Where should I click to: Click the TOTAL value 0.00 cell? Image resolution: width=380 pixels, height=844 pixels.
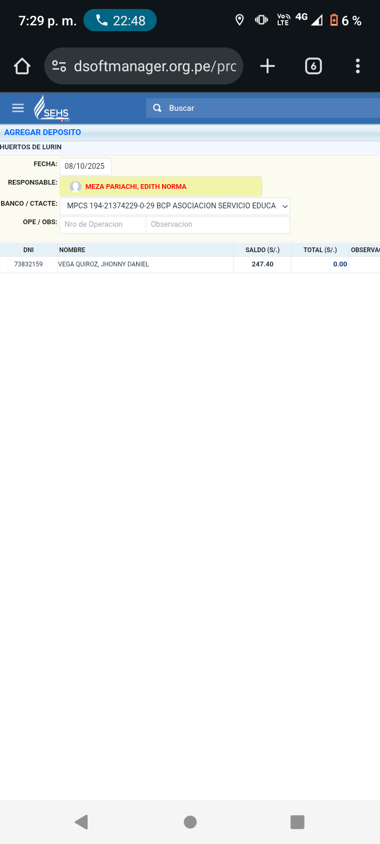pyautogui.click(x=320, y=264)
